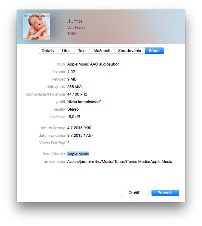Click the bitrate value 256 kb/s
The height and width of the screenshot is (226, 202).
pyautogui.click(x=75, y=87)
